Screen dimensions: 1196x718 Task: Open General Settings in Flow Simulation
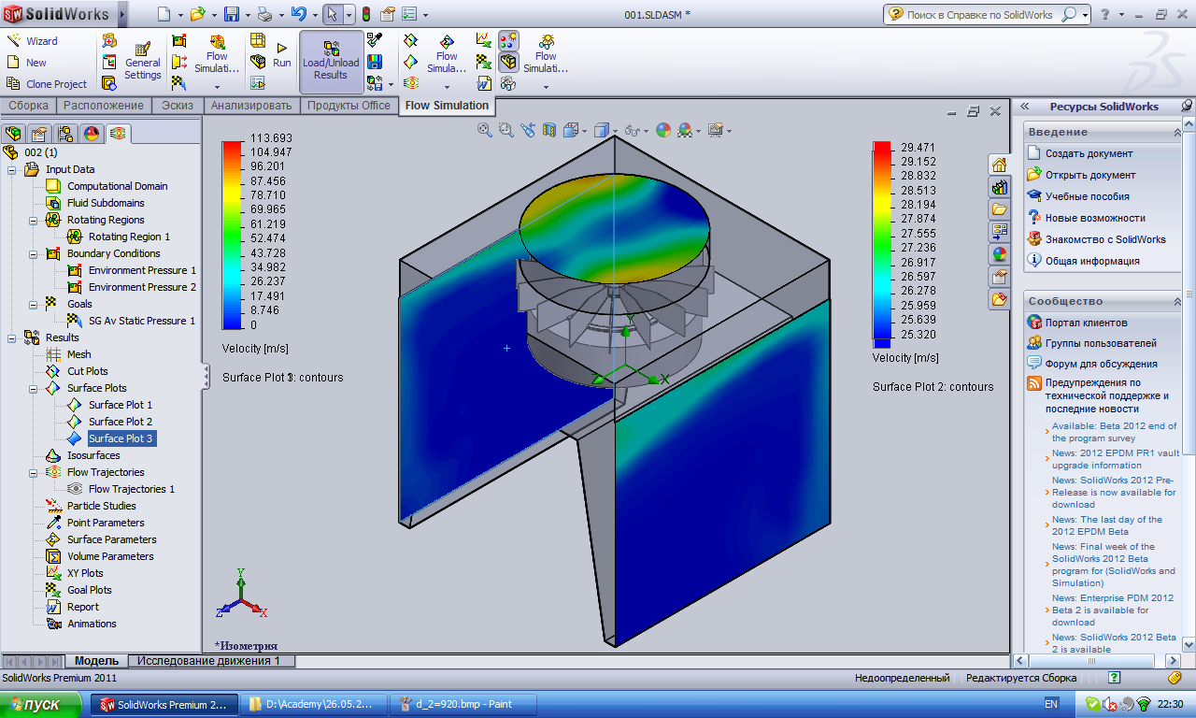tap(143, 62)
